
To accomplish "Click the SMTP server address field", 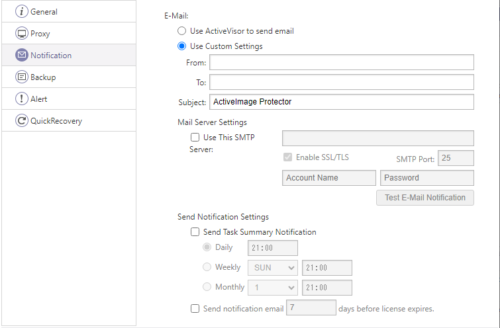I will point(378,138).
